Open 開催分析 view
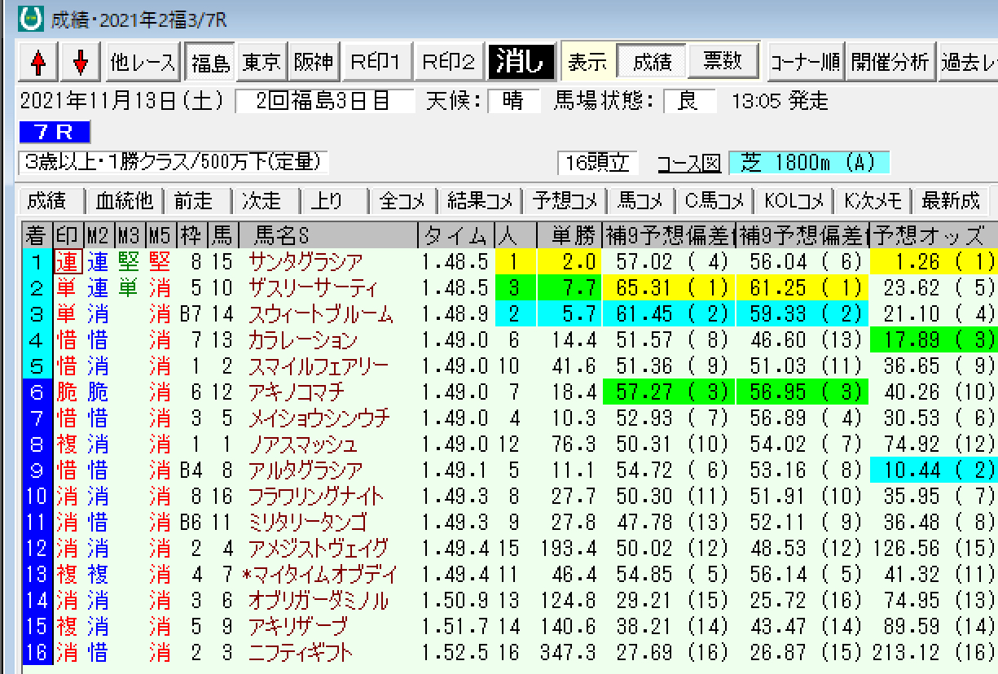Viewport: 998px width, 674px height. click(x=890, y=61)
